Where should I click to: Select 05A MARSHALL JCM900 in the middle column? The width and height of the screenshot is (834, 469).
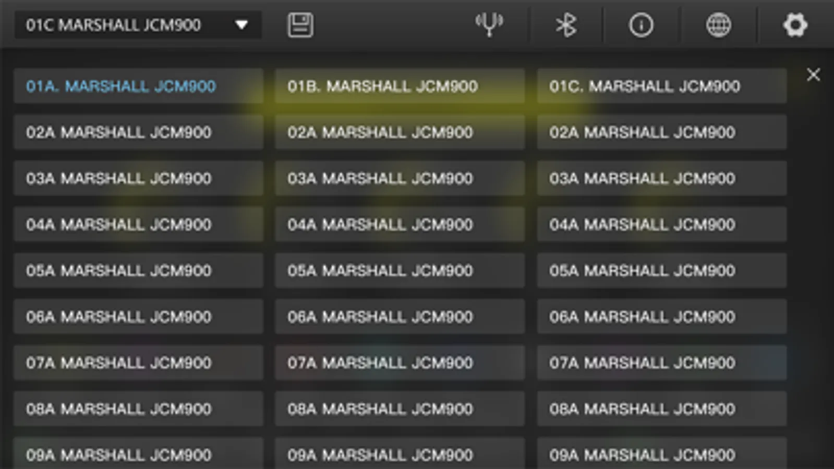(400, 270)
